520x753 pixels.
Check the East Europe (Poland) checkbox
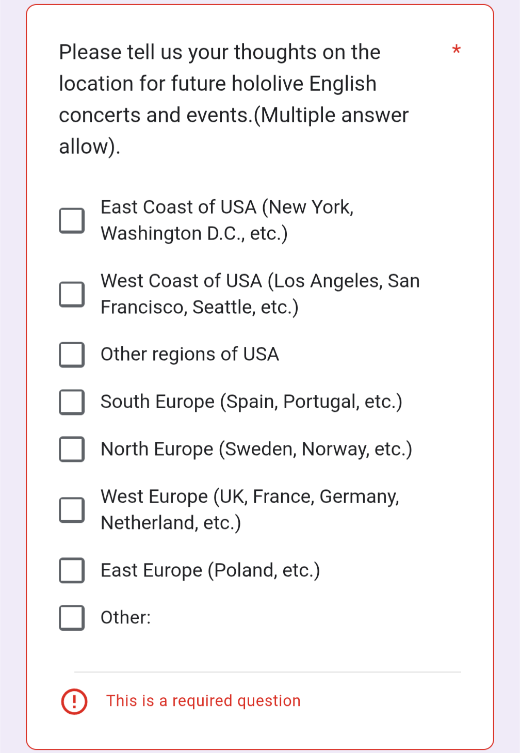72,570
